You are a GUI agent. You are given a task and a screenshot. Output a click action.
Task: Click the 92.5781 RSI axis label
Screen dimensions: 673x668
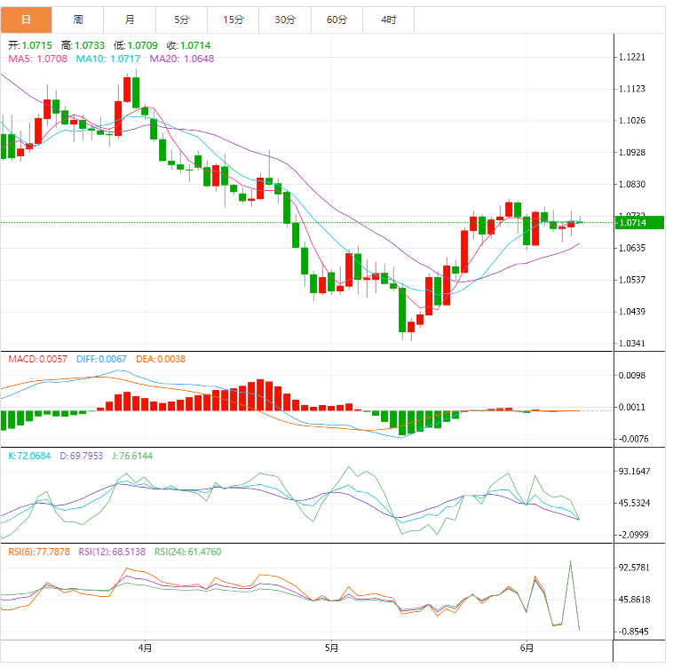pos(634,568)
